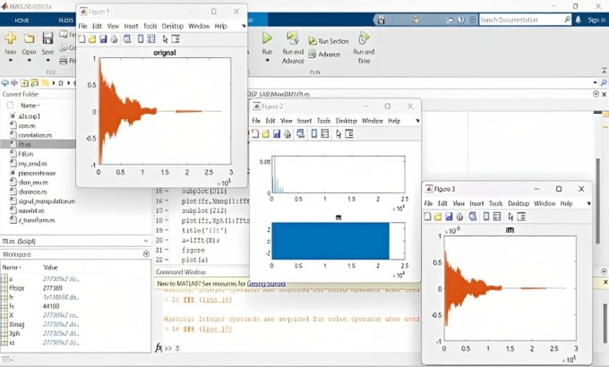Open the dropdown arrow under Save
The image size is (609, 367).
pos(47,60)
